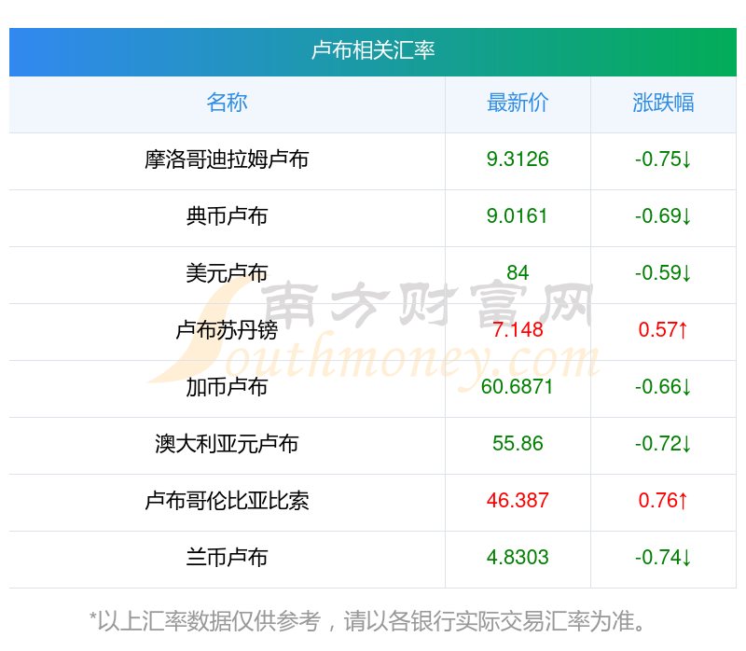The width and height of the screenshot is (746, 651).
Task: Click the change value -0.66↓
Action: [663, 387]
